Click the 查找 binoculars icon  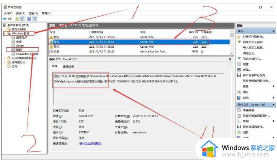(x=239, y=70)
